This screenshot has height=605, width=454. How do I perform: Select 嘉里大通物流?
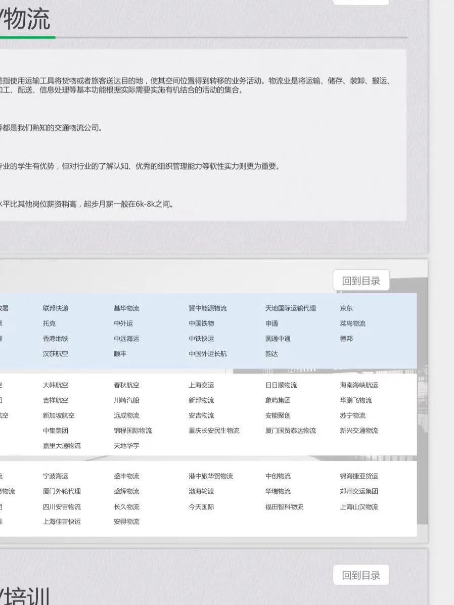click(62, 445)
